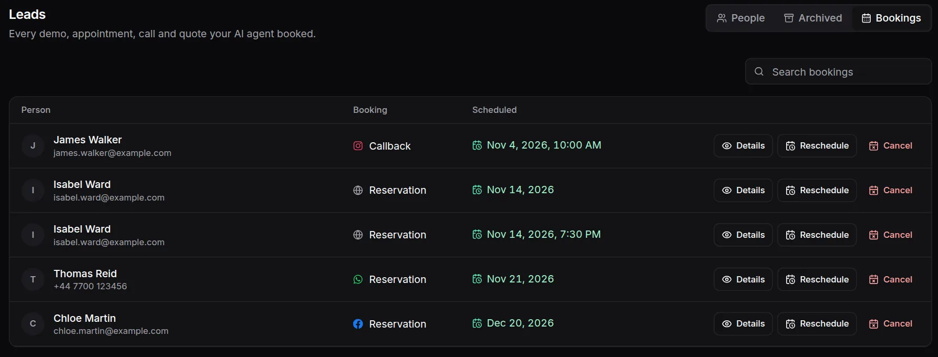Click the date Nov 14, 2026, 7:30 PM
938x357 pixels.
544,234
